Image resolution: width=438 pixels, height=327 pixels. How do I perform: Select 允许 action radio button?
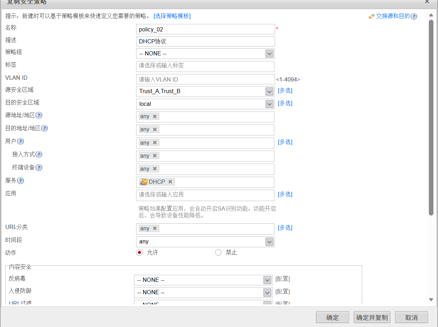(x=140, y=252)
